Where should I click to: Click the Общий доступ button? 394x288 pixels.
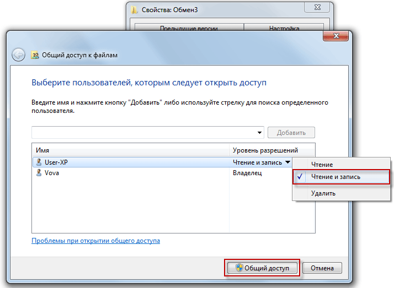click(262, 268)
